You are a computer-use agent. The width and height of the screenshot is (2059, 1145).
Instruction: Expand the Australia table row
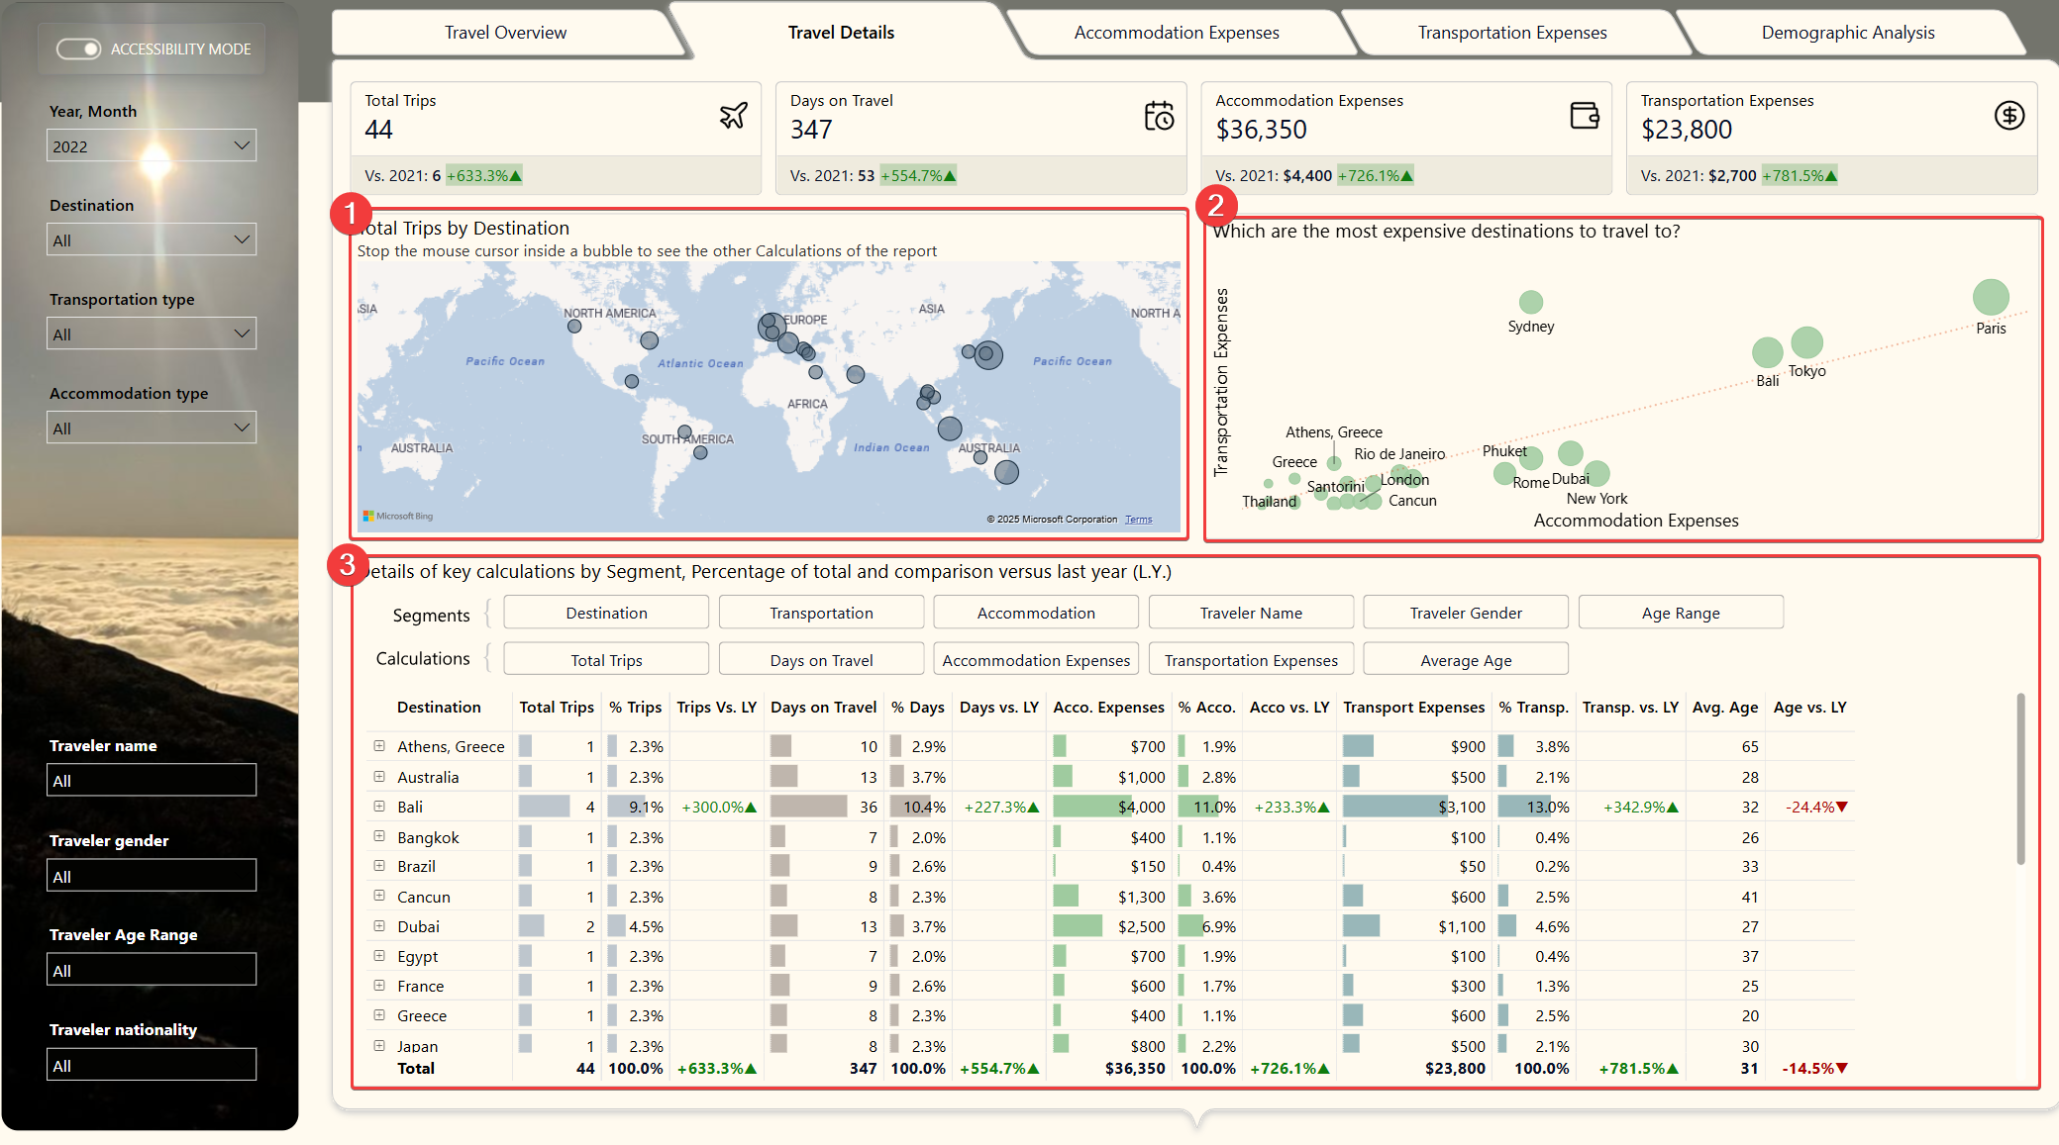(x=379, y=777)
